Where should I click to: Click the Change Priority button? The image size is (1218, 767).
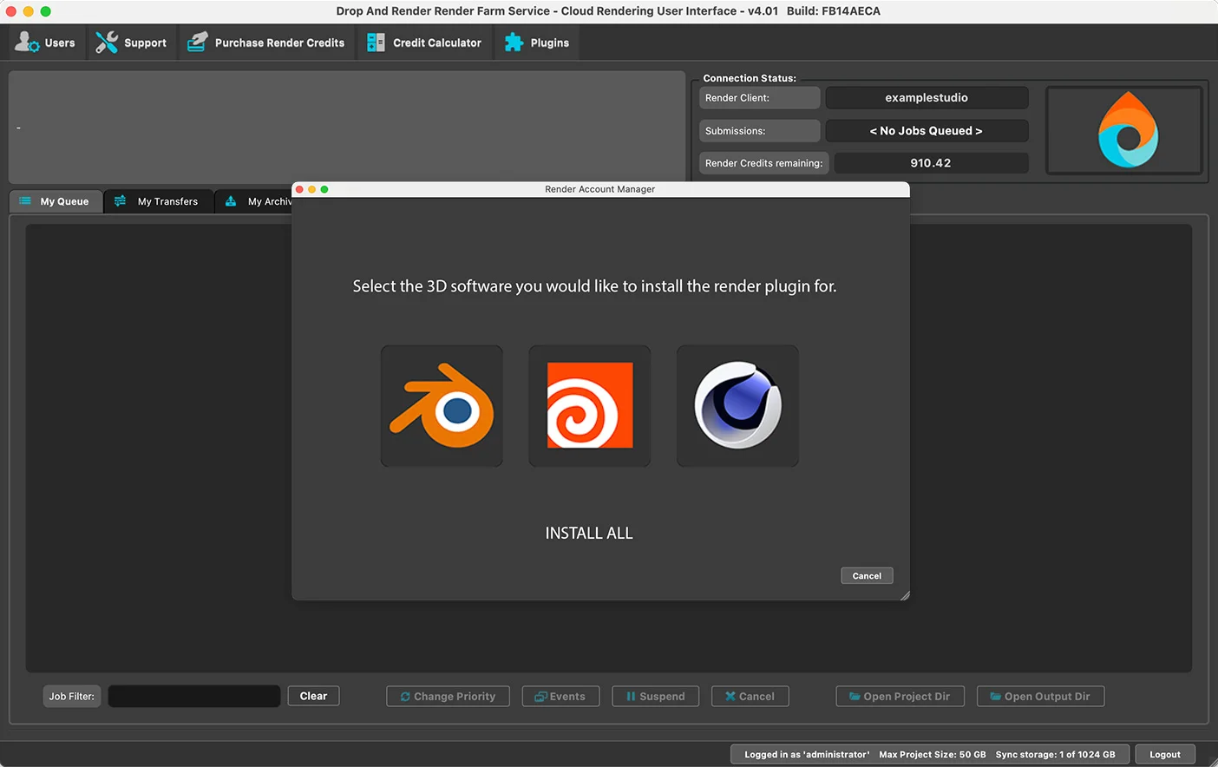(x=448, y=697)
